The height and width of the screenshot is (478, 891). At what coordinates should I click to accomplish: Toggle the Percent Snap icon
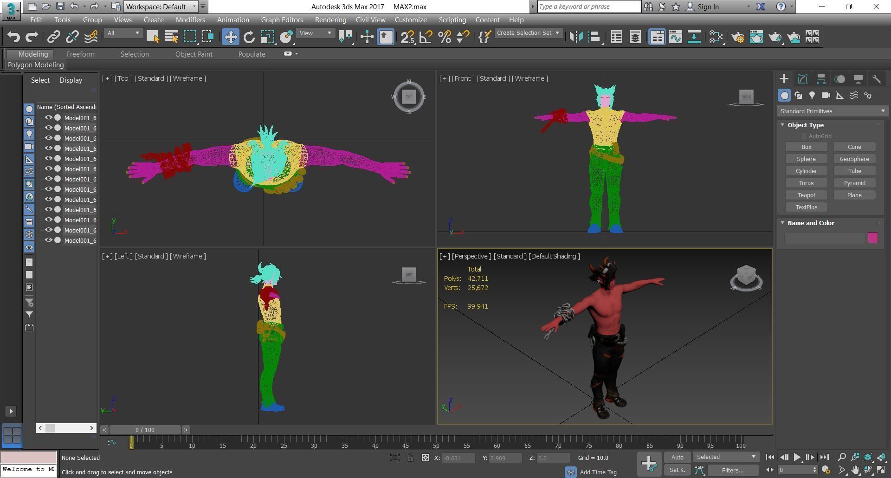click(x=444, y=37)
